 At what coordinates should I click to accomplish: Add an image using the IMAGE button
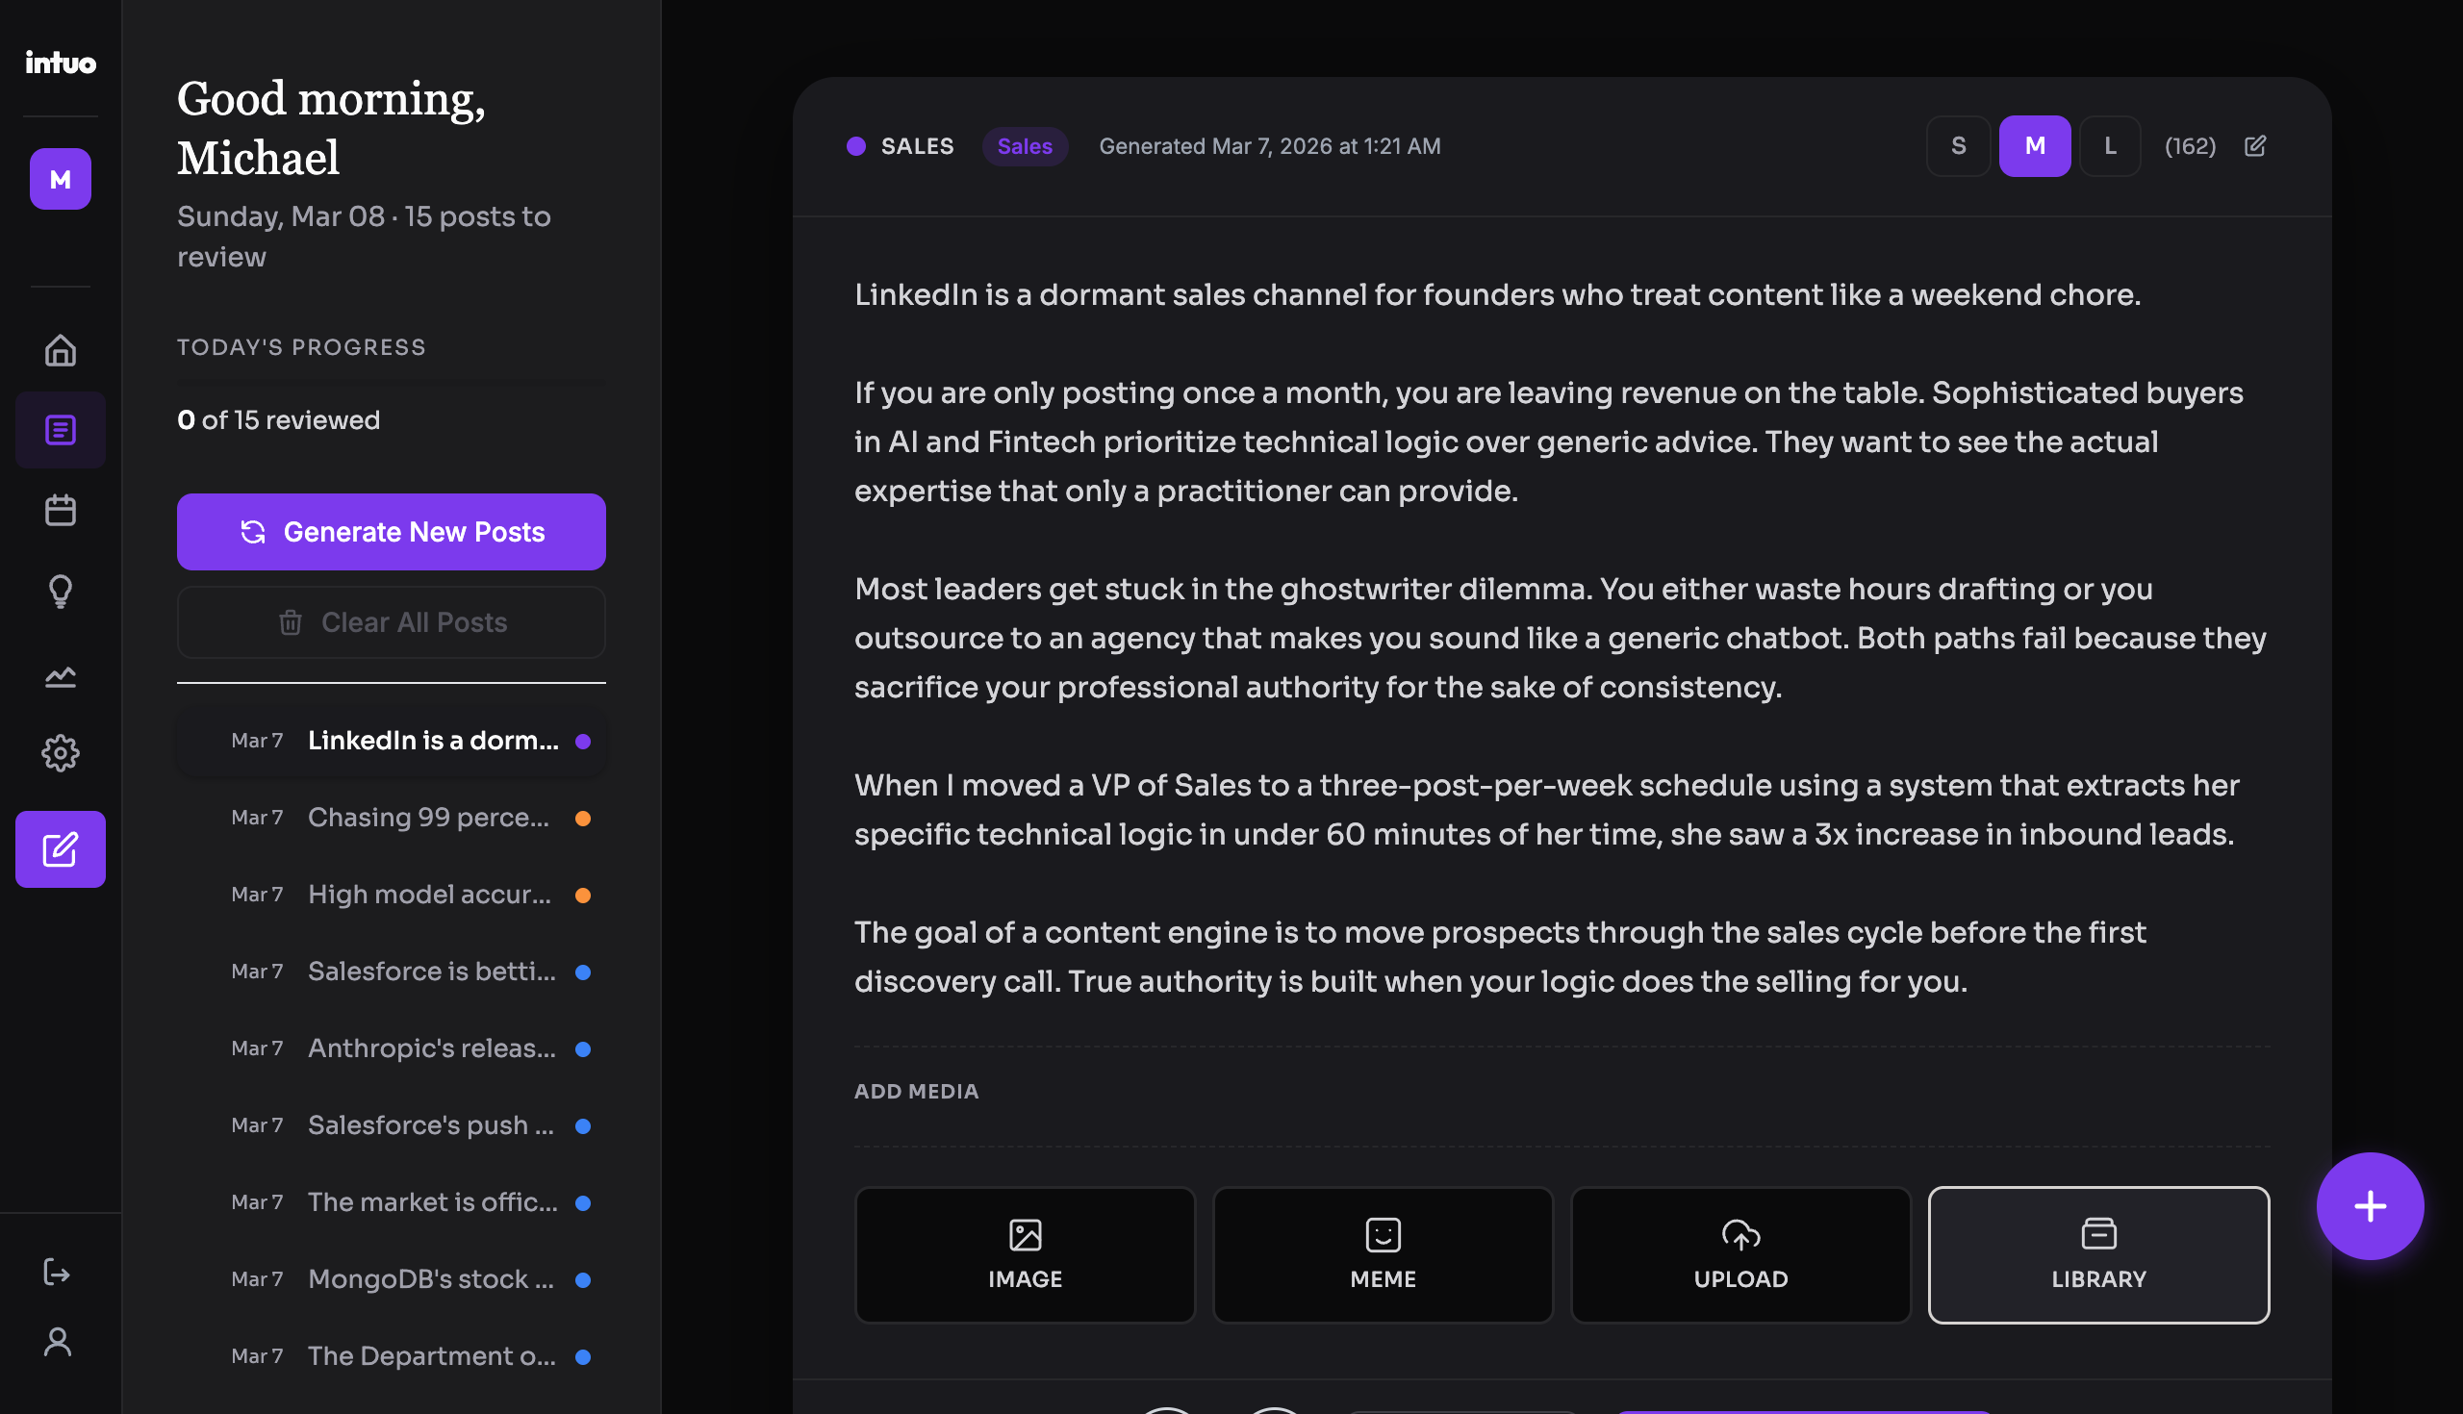click(x=1025, y=1254)
